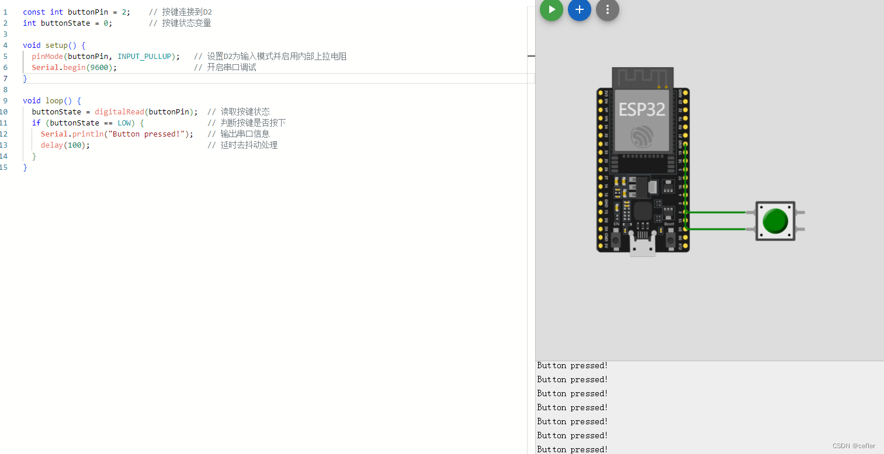
Task: Click the code 'const int buttonPin = 2;'
Action: click(77, 12)
